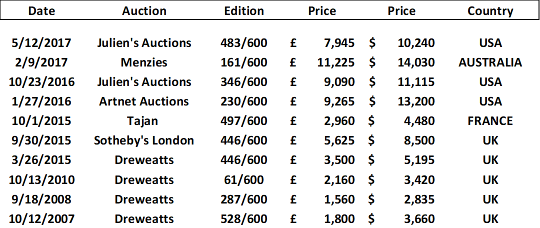Click the 11,225 pound price cell
Image resolution: width=540 pixels, height=228 pixels.
pos(335,62)
